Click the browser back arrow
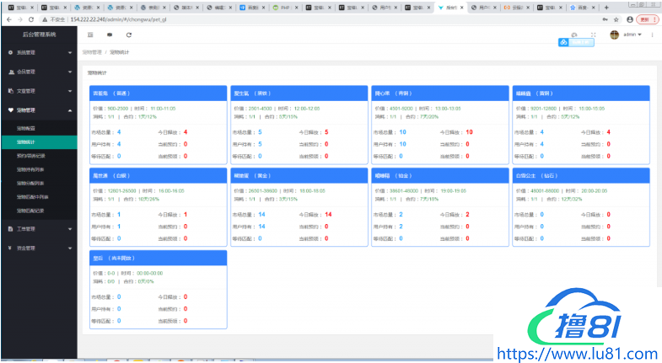 (x=7, y=19)
